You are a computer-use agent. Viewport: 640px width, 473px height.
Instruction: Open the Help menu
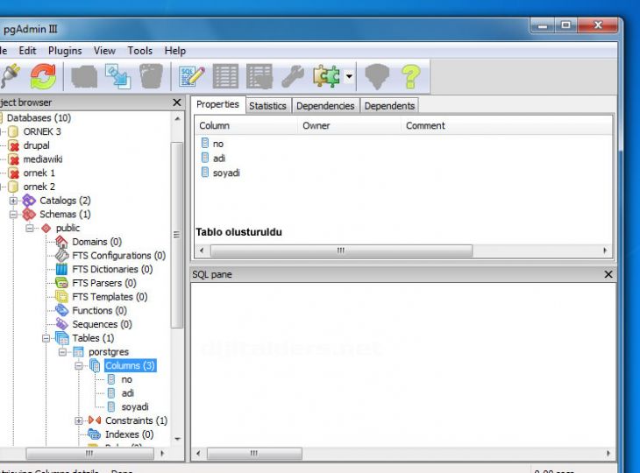point(175,51)
